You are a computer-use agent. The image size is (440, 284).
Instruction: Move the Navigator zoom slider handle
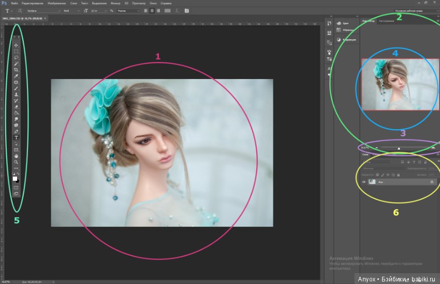pyautogui.click(x=399, y=148)
